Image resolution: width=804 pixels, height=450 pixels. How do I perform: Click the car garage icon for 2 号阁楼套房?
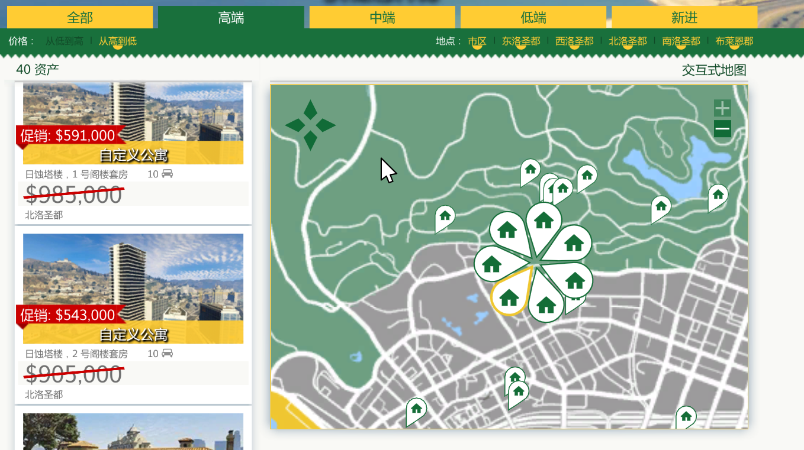[x=167, y=354]
